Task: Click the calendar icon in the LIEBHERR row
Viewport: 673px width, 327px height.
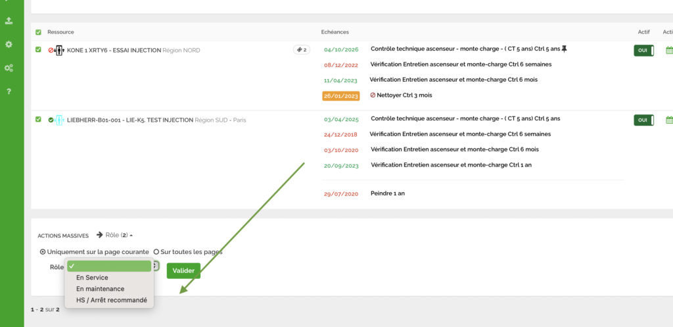Action: tap(669, 120)
